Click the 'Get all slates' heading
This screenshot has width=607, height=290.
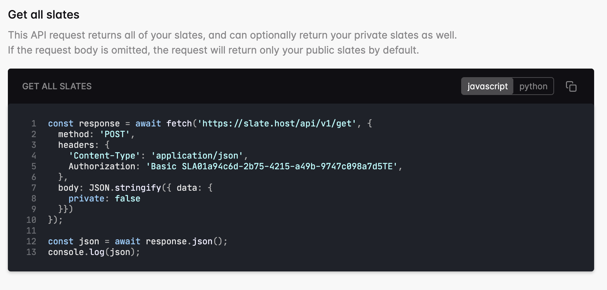(44, 15)
